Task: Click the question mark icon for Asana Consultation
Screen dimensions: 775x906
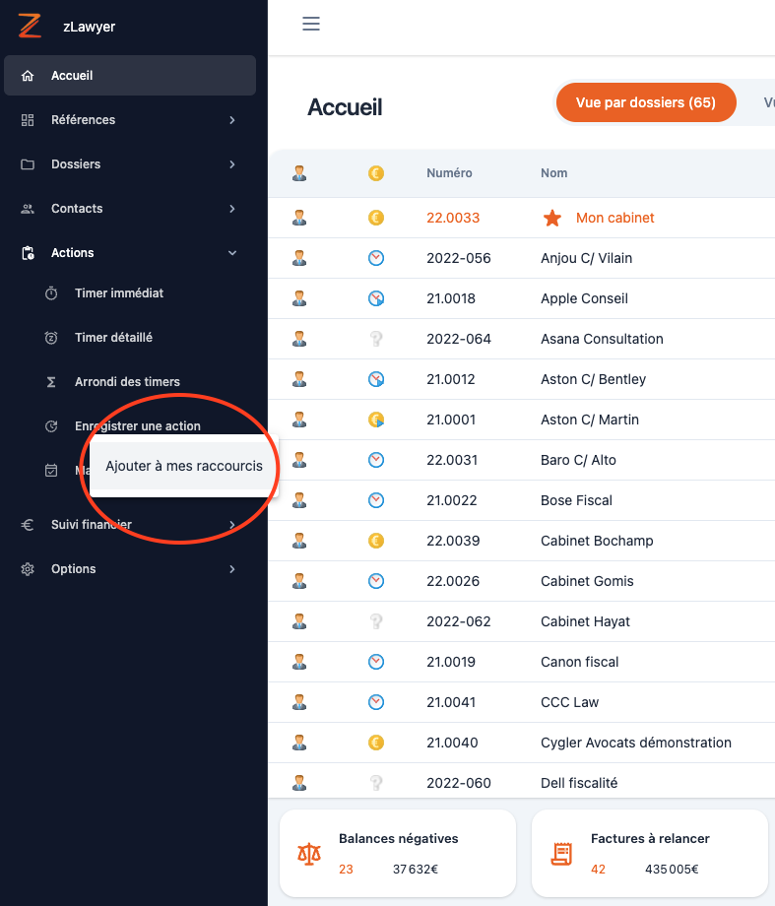Action: pyautogui.click(x=375, y=339)
